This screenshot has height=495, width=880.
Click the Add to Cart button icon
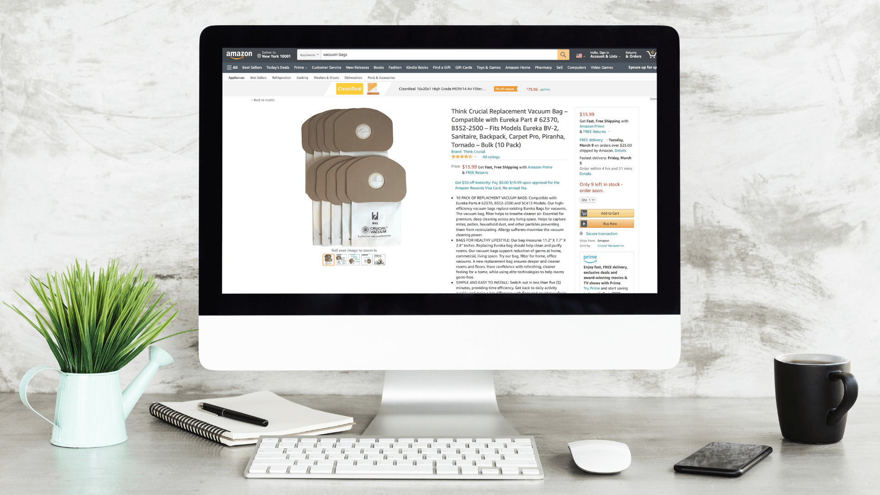click(583, 213)
